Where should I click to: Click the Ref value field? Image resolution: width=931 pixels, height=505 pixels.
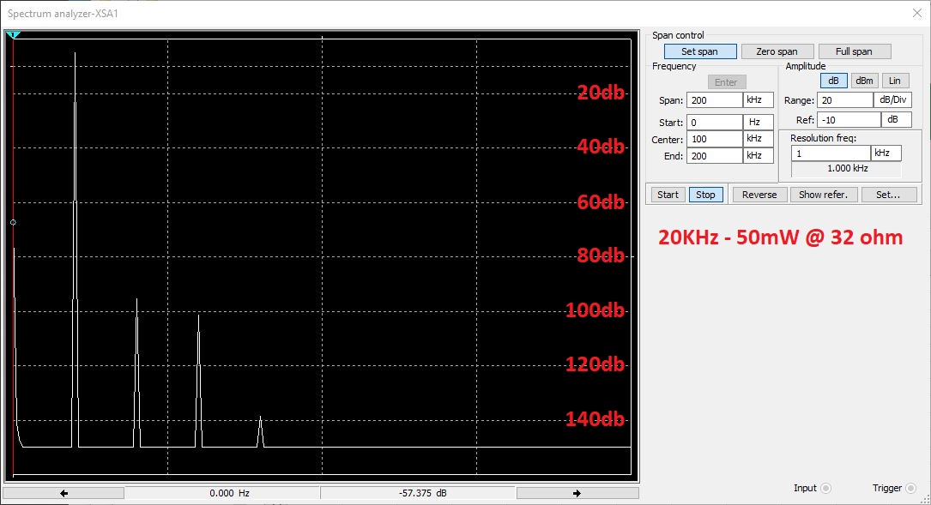point(849,120)
